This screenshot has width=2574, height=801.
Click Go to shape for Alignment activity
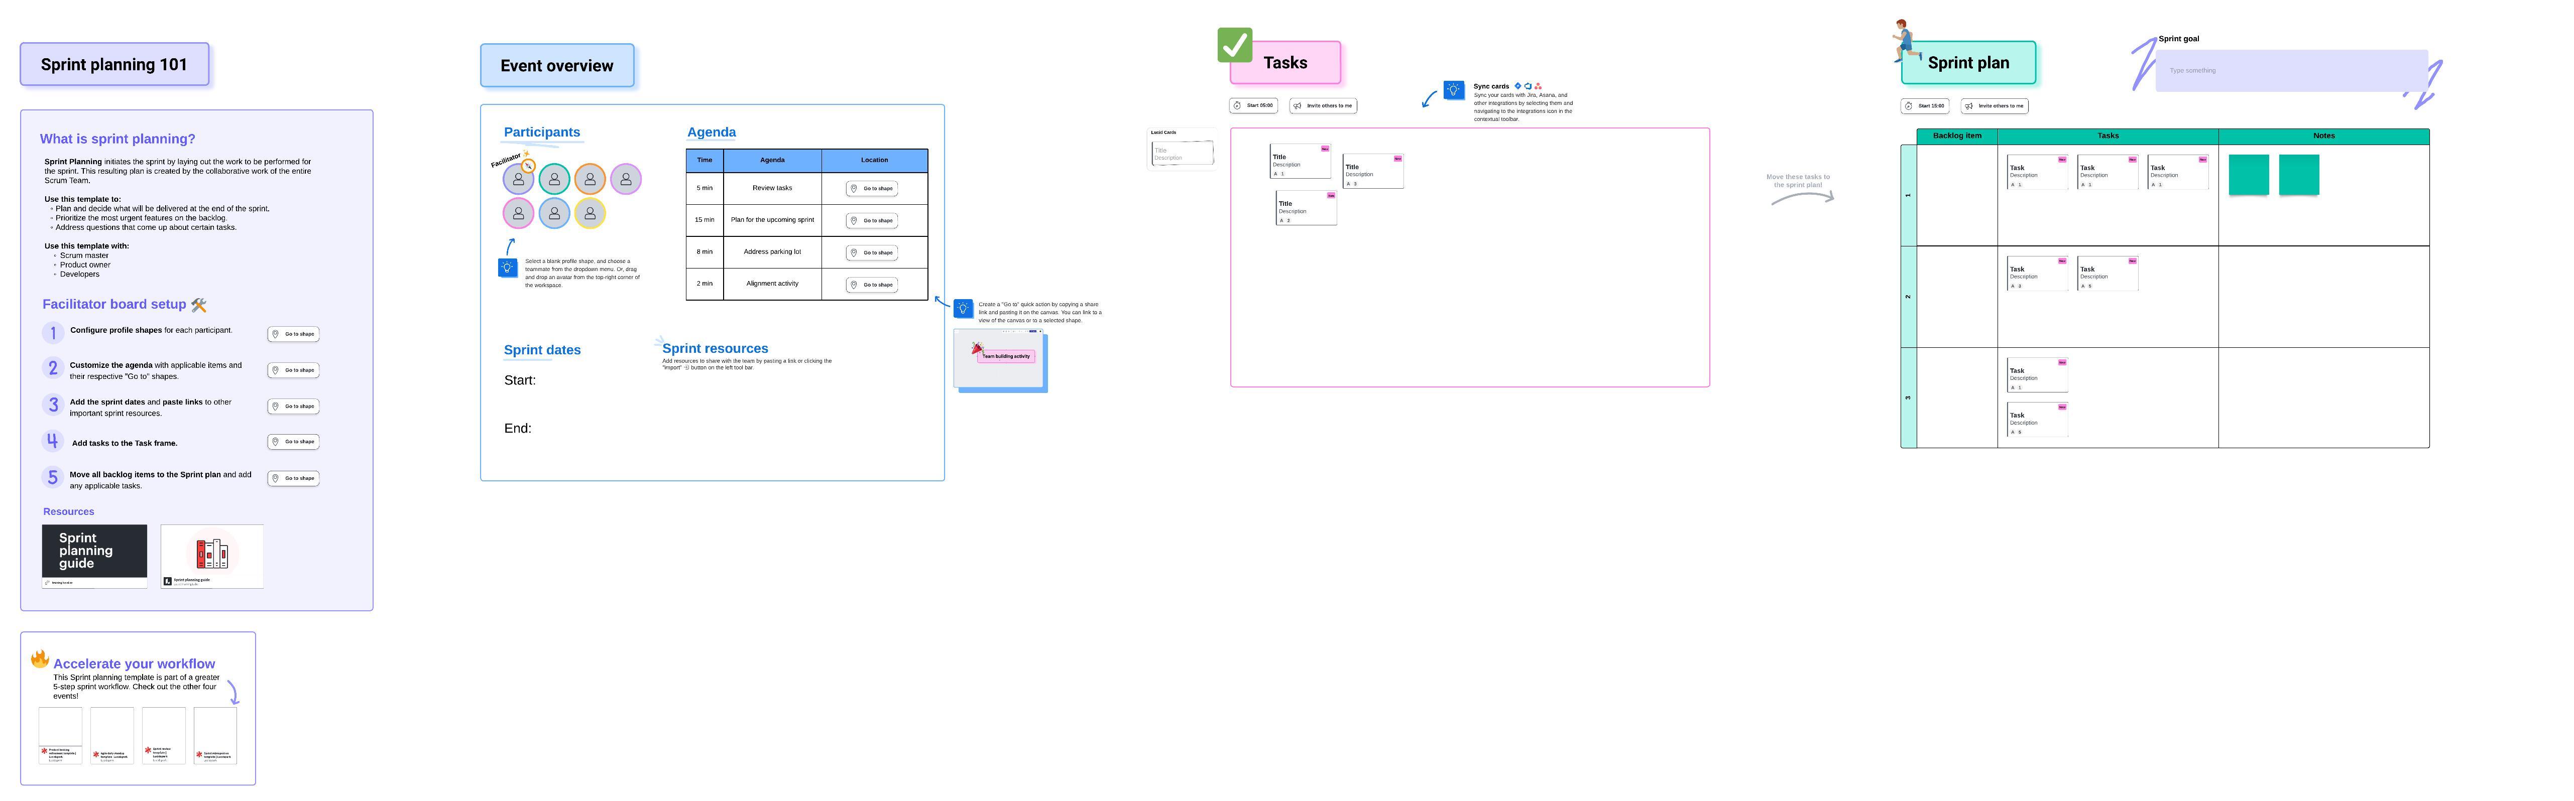coord(871,285)
